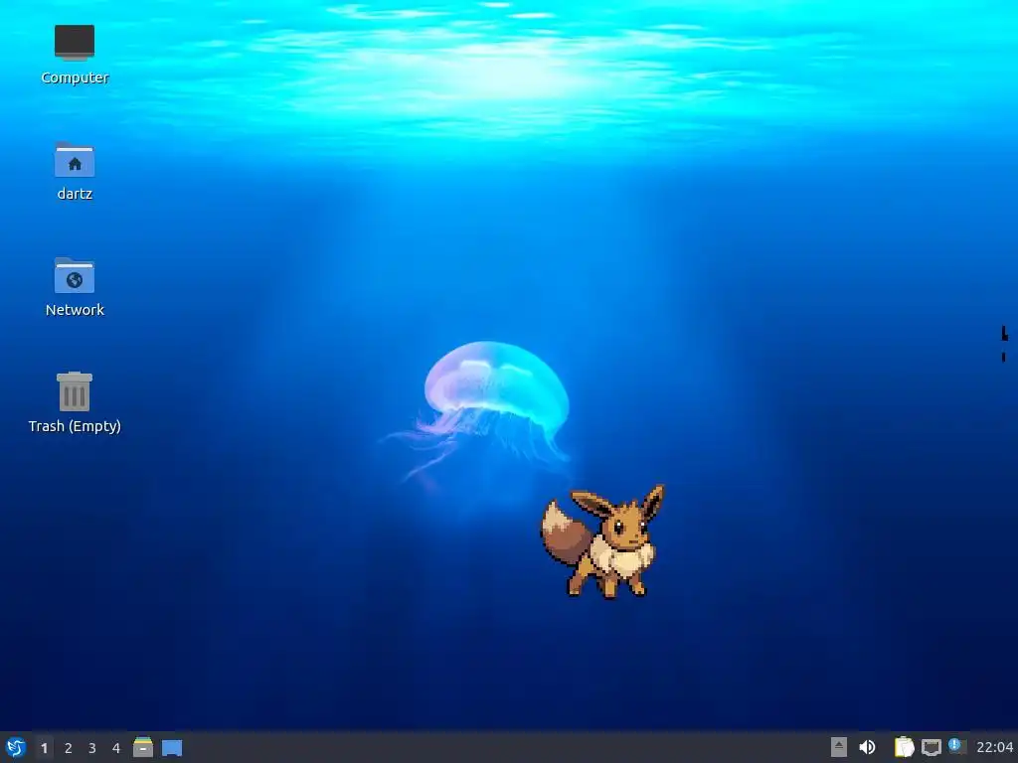The width and height of the screenshot is (1018, 763).
Task: Switch to workspace 1 in the pager
Action: [x=44, y=748]
